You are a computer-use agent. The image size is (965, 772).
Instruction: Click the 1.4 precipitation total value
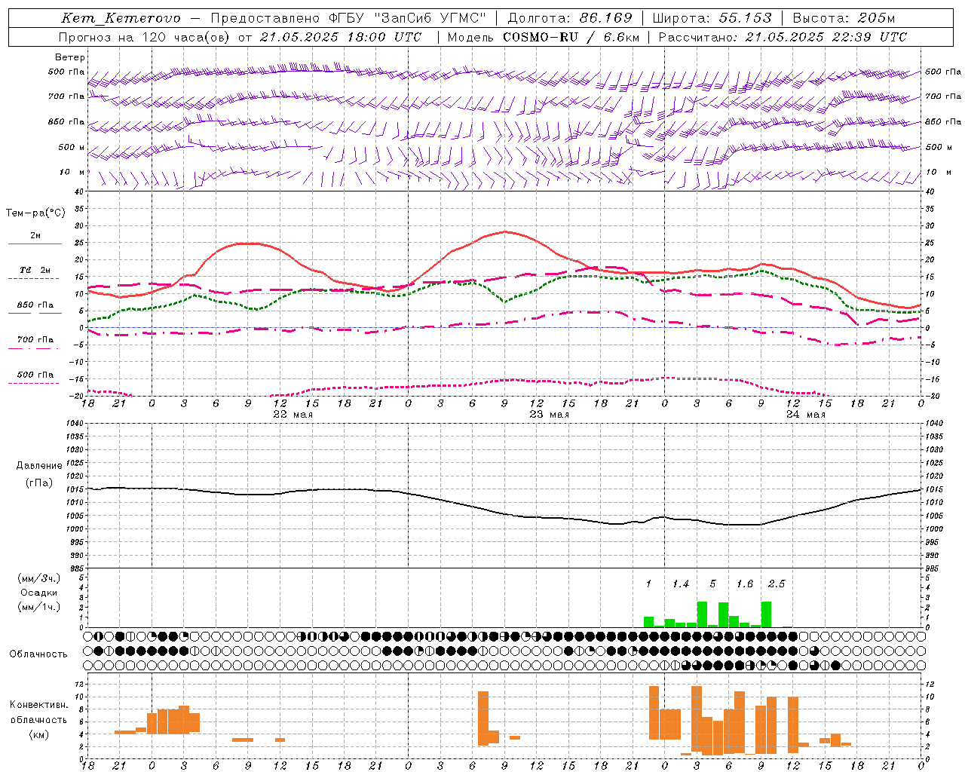681,584
